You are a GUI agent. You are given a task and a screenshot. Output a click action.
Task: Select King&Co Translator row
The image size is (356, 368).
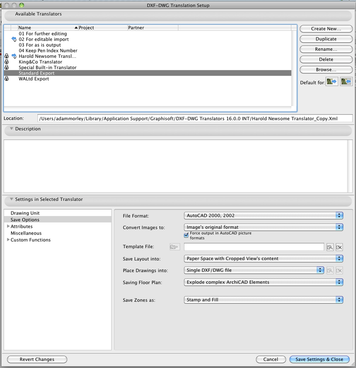[x=148, y=62]
